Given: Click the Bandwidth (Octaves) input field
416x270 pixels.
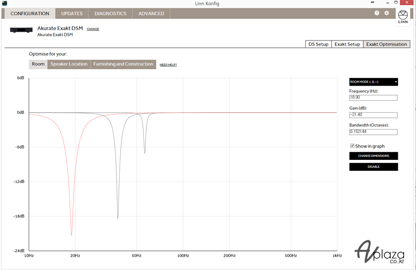Looking at the screenshot, I should tap(373, 132).
